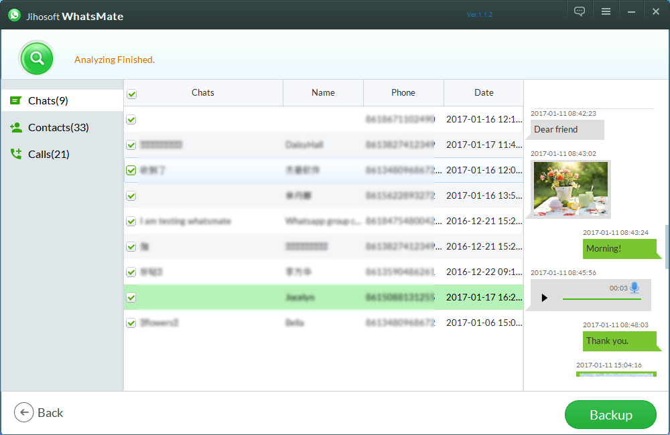Open the hamburger menu icon
Image resolution: width=670 pixels, height=435 pixels.
(606, 11)
